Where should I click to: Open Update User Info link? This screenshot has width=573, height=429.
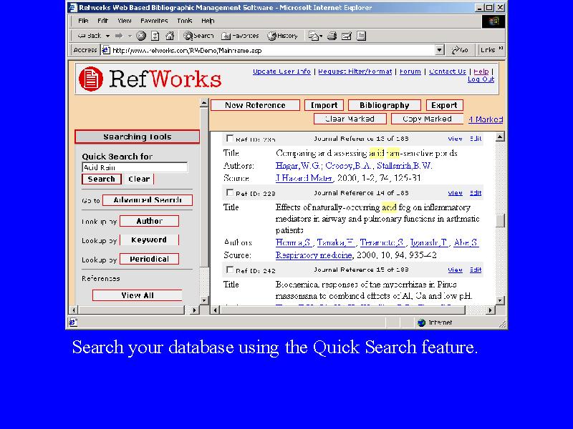pos(281,71)
